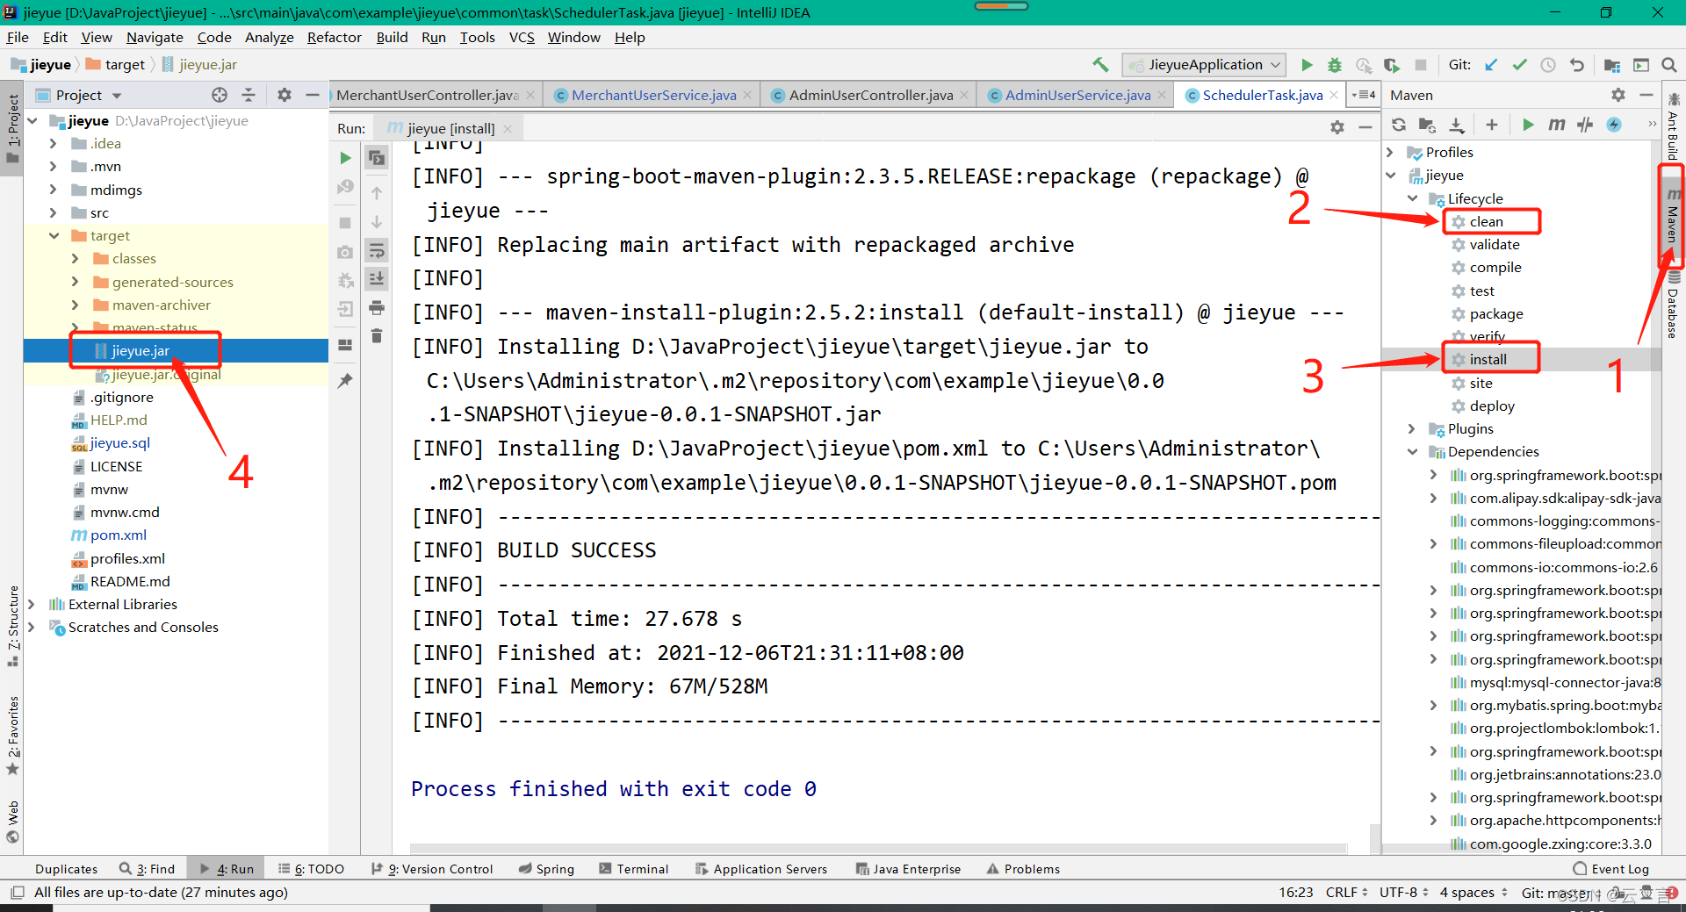
Task: Collapse all in Project panel
Action: pyautogui.click(x=249, y=95)
